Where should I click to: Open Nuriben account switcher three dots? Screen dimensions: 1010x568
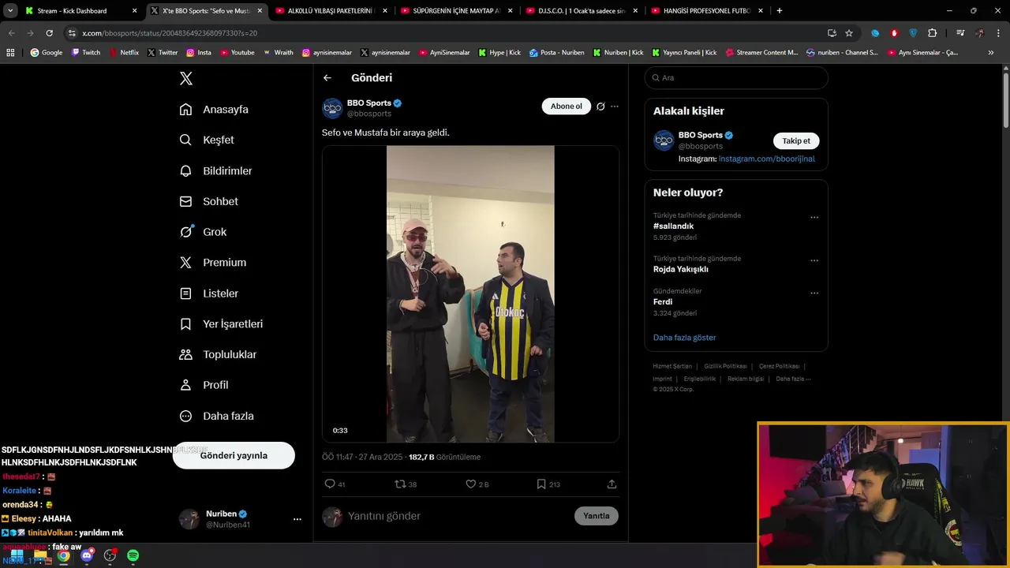pos(297,519)
